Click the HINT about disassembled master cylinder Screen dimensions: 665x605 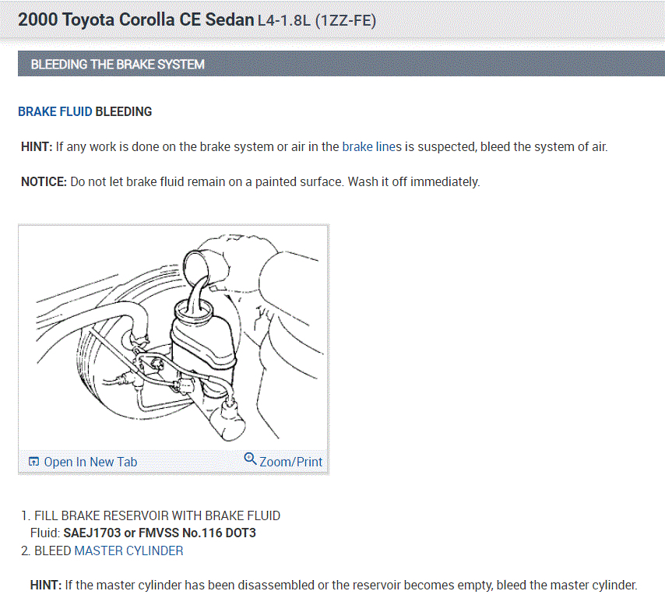click(x=333, y=584)
